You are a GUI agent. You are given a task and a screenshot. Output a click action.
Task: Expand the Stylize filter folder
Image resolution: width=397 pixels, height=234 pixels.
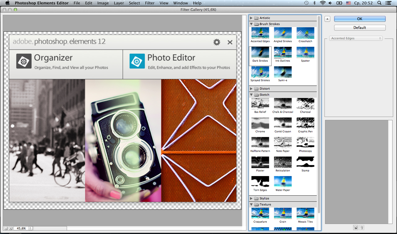(x=251, y=198)
